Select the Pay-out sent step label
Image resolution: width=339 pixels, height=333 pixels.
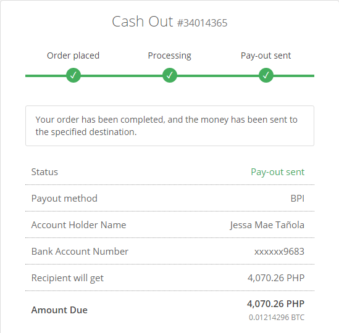point(266,55)
